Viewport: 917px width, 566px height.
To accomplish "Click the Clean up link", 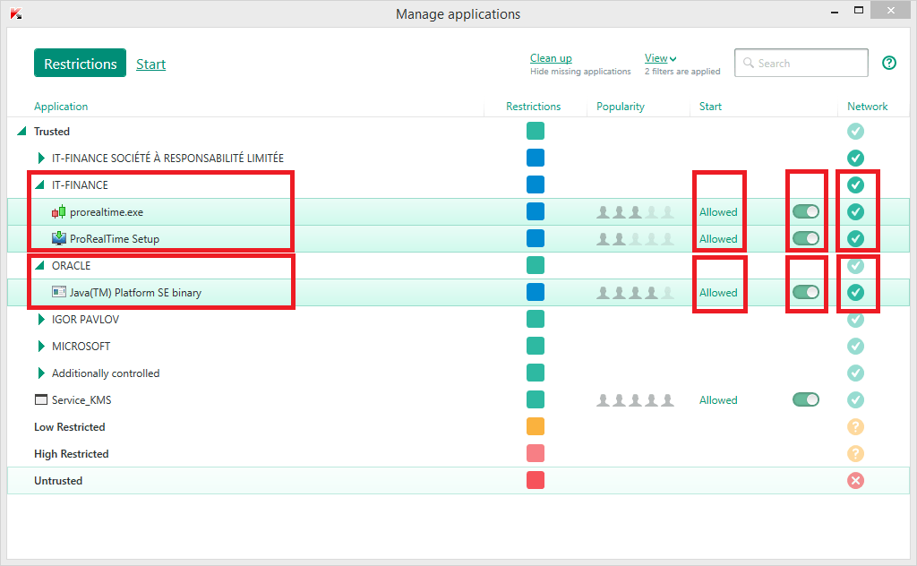I will pos(551,58).
